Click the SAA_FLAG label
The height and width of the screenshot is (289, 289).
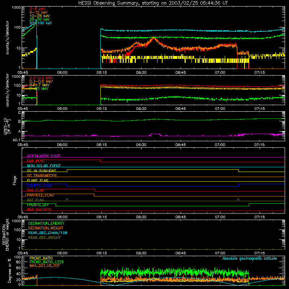(35, 190)
